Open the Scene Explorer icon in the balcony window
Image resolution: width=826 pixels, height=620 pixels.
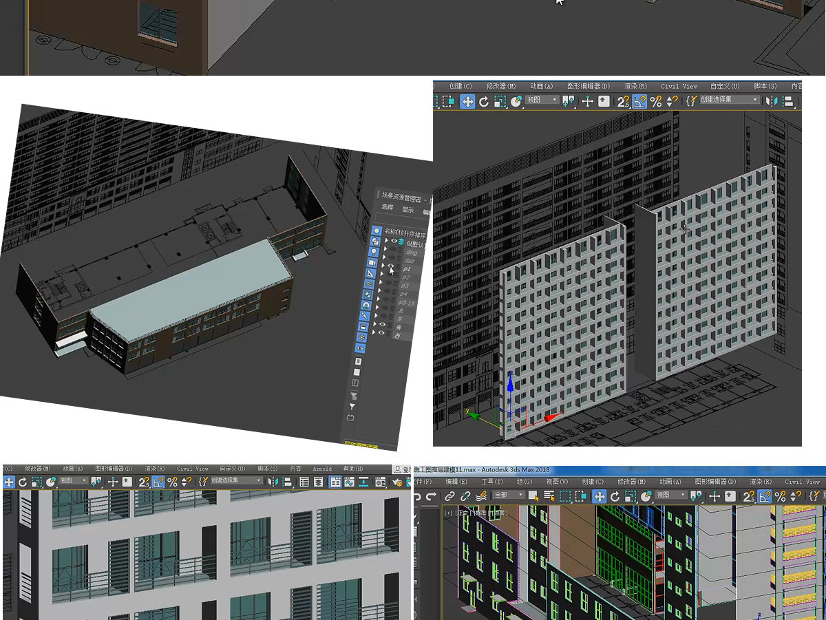pyautogui.click(x=304, y=482)
